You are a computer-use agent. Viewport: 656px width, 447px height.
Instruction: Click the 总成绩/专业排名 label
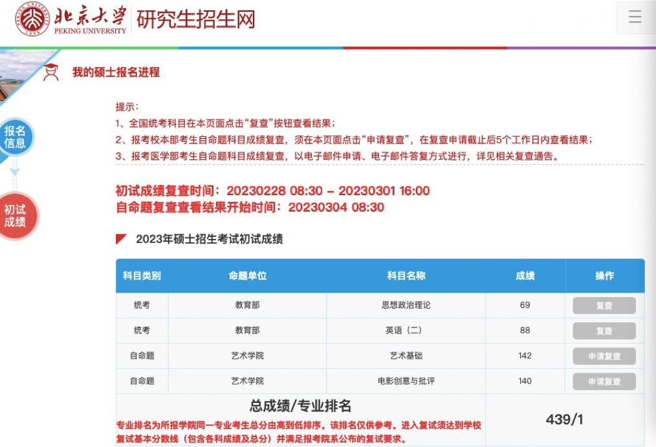(x=300, y=406)
